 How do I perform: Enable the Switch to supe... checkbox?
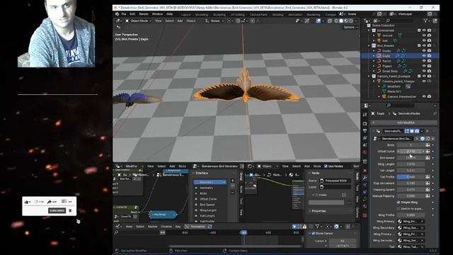[398, 209]
